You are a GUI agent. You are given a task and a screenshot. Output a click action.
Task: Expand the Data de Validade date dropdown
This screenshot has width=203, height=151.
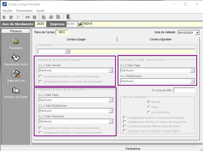(x=197, y=33)
